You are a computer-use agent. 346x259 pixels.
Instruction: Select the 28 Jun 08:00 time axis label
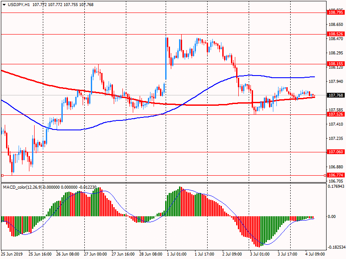tap(151, 254)
